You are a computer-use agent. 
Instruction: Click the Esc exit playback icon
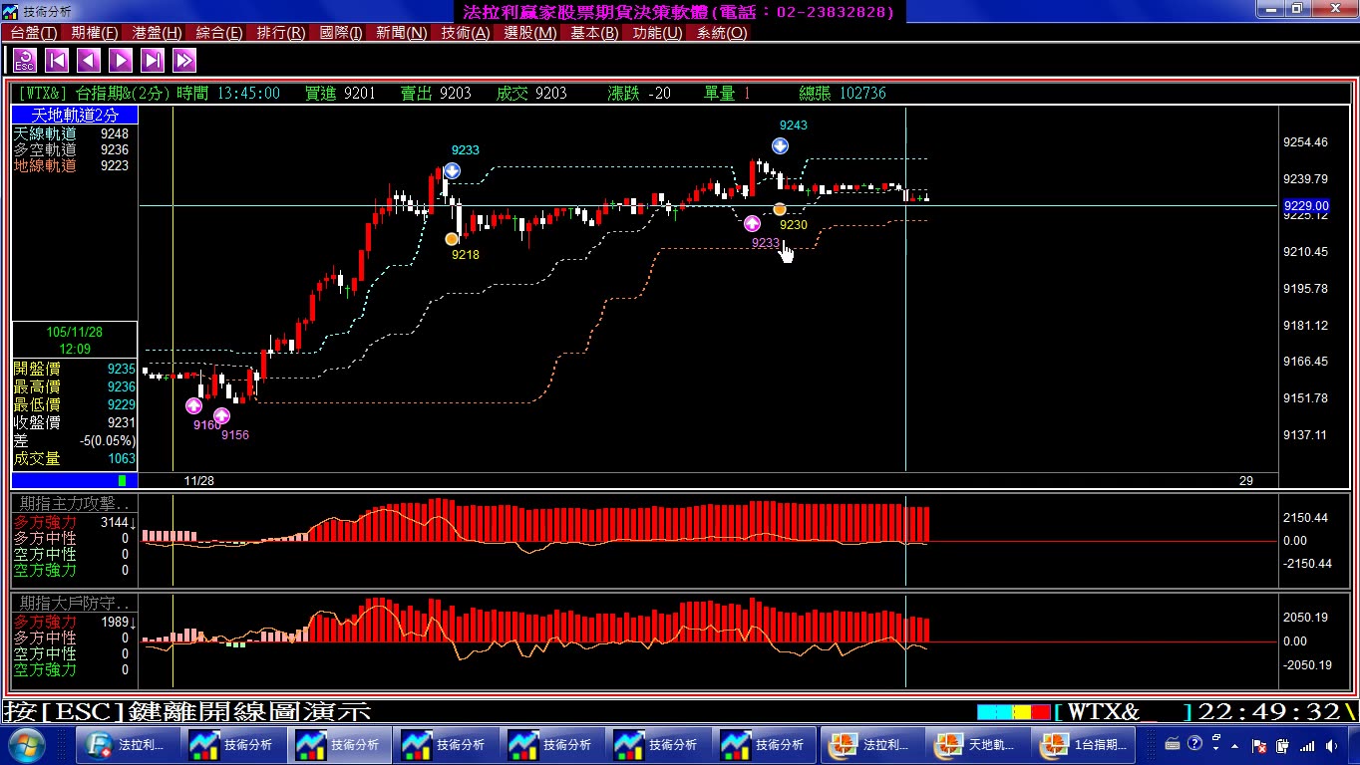click(25, 61)
